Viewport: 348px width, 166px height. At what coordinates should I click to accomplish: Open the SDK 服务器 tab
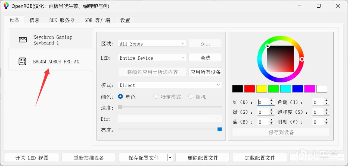(62, 20)
